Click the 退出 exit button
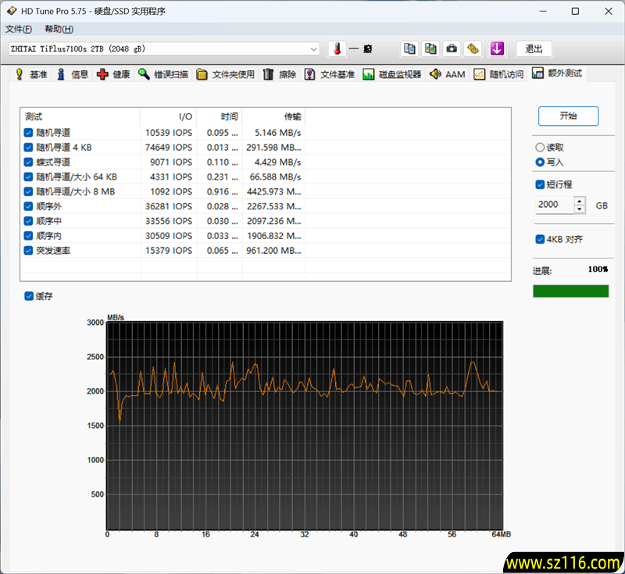This screenshot has width=625, height=574. (534, 48)
